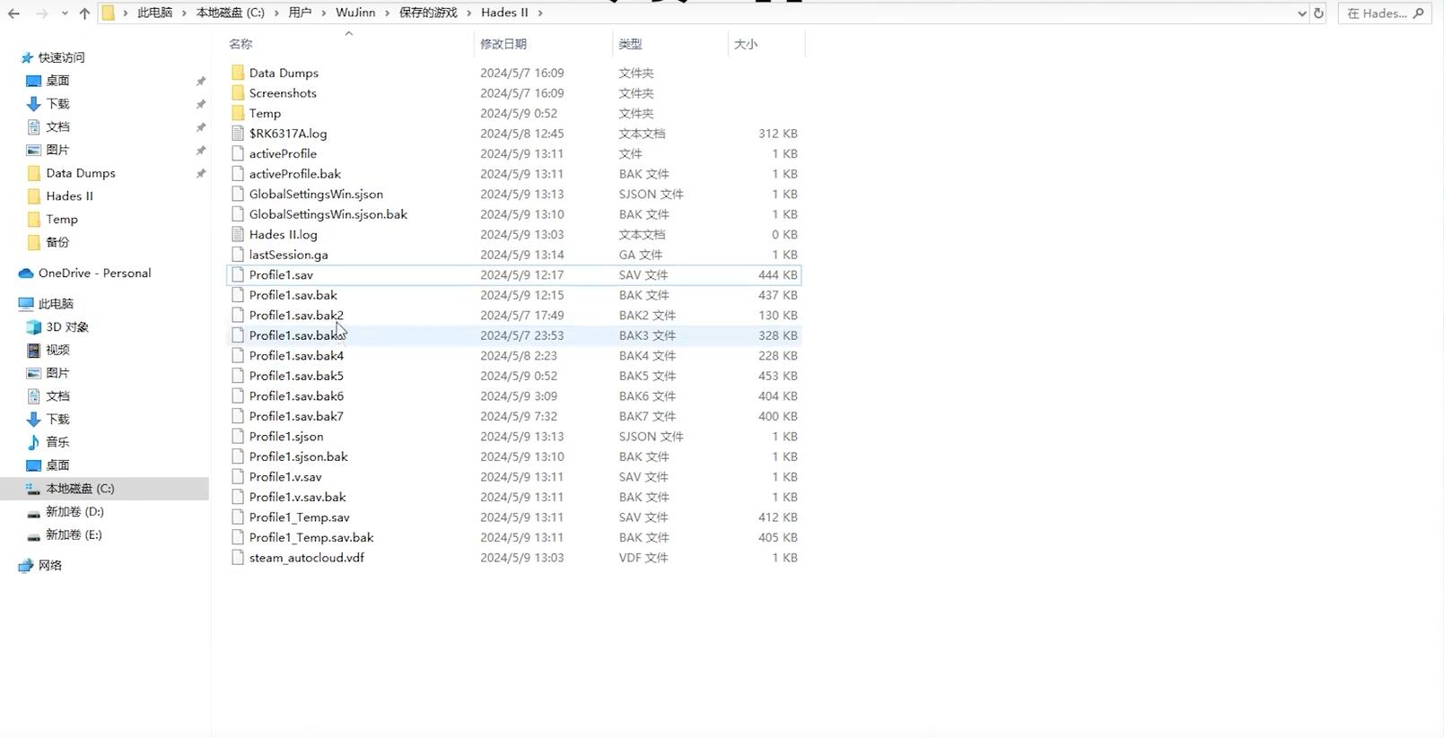Sort by the 修改日期 column header
1444x738 pixels.
503,44
